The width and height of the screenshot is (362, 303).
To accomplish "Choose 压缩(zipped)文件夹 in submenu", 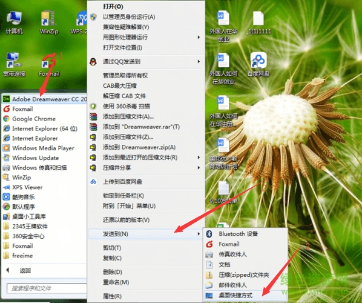I will pyautogui.click(x=246, y=275).
